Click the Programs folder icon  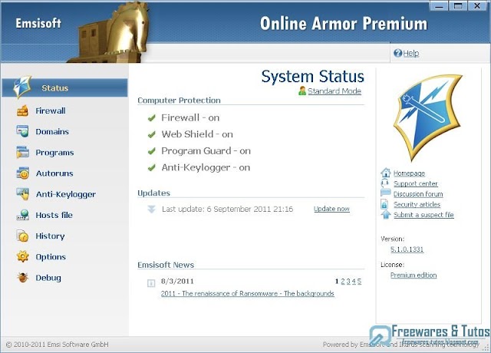(x=22, y=152)
